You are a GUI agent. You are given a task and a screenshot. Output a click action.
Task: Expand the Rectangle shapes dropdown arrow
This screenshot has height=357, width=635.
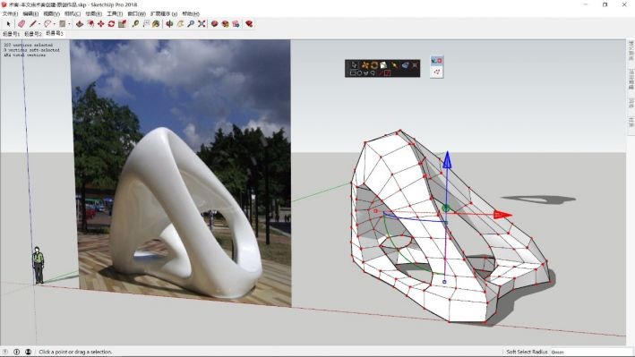[x=69, y=24]
